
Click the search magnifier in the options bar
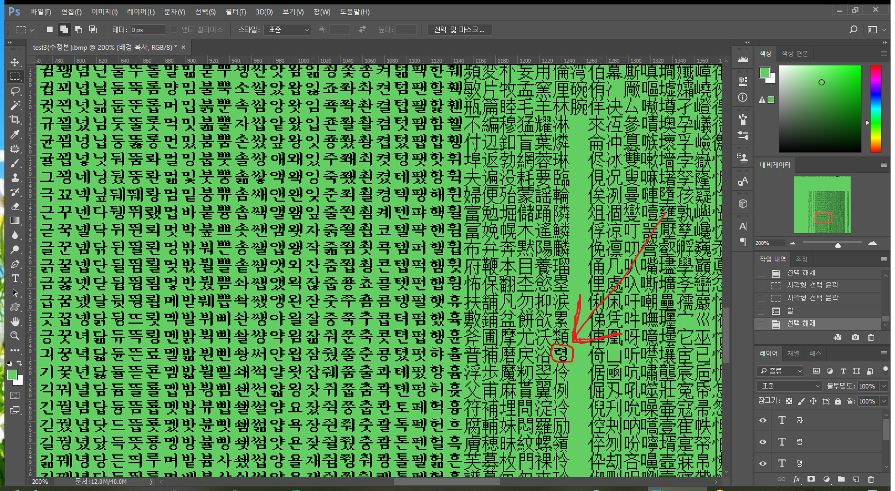pyautogui.click(x=853, y=29)
